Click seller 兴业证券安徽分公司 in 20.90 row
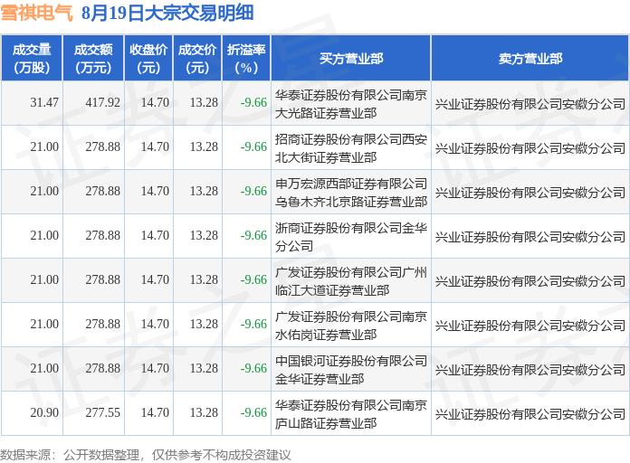 click(x=530, y=414)
